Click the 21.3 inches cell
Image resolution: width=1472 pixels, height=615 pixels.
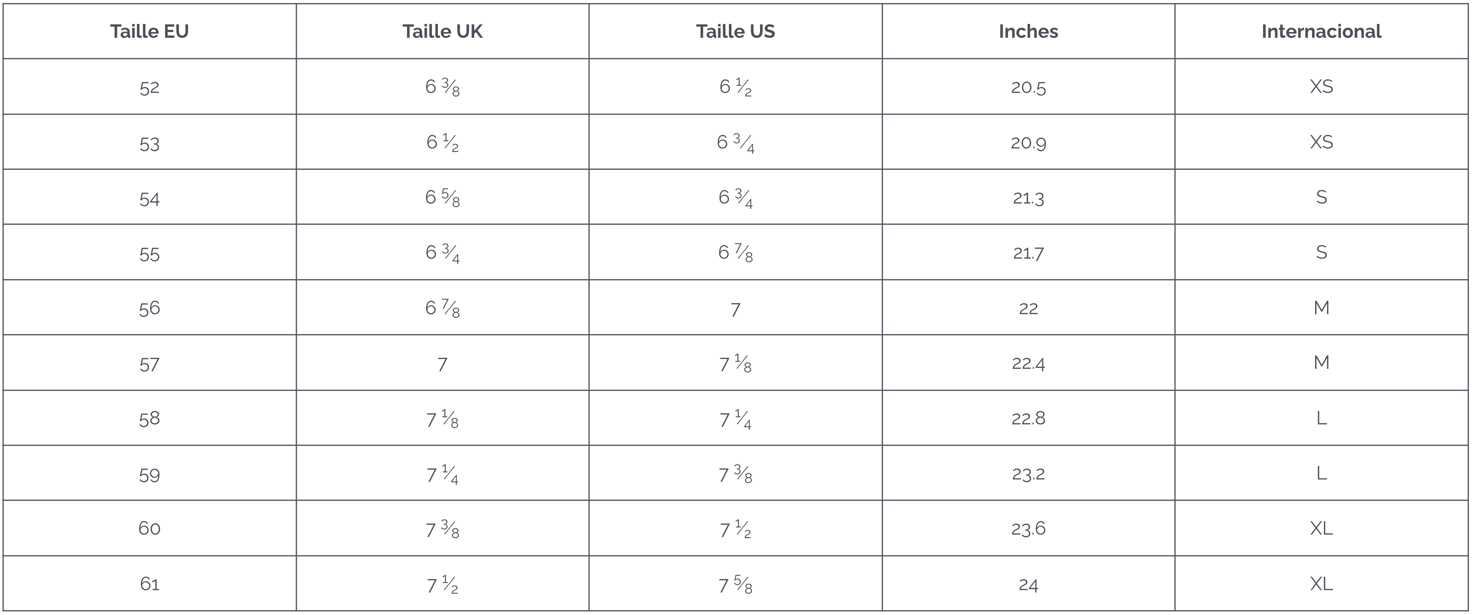[x=1028, y=198]
